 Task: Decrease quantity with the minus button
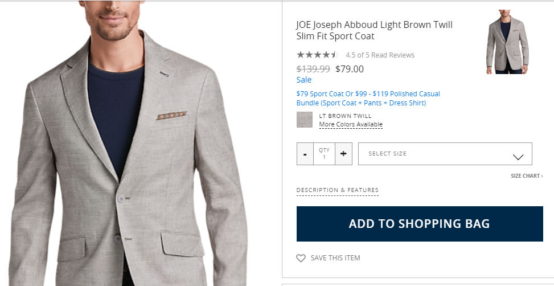[305, 154]
